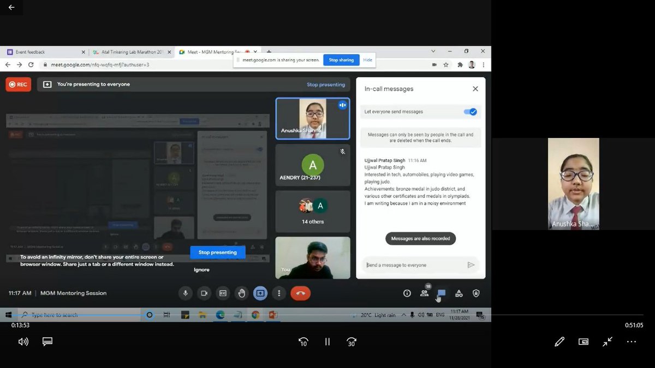The height and width of the screenshot is (368, 655).
Task: Open a new browser tab
Action: 269,52
